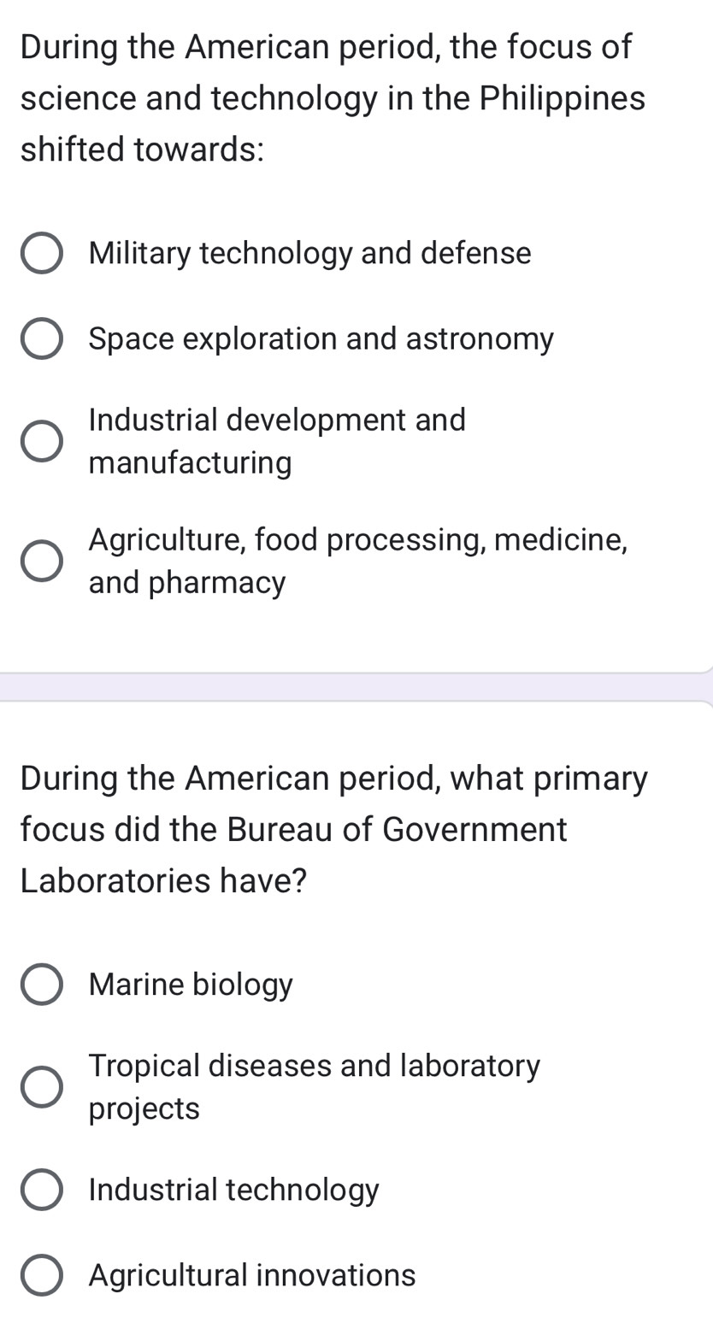This screenshot has width=713, height=1335.
Task: Click the lavender divider between the question cards
Action: click(356, 687)
